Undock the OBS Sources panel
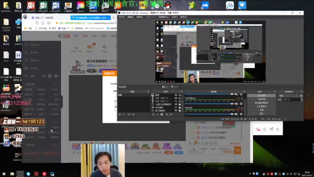 coord(181,92)
